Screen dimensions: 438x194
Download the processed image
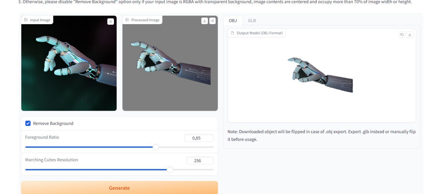(x=205, y=21)
